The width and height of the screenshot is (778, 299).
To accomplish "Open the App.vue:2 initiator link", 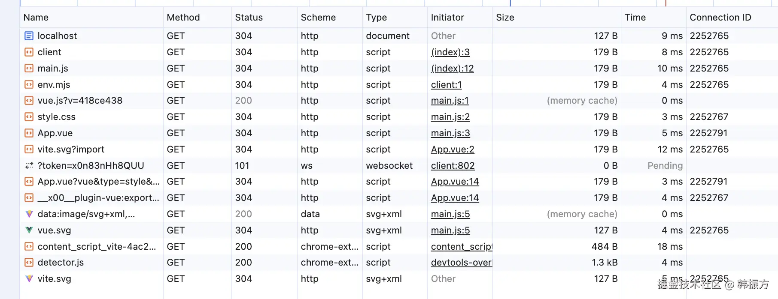I will click(x=453, y=149).
